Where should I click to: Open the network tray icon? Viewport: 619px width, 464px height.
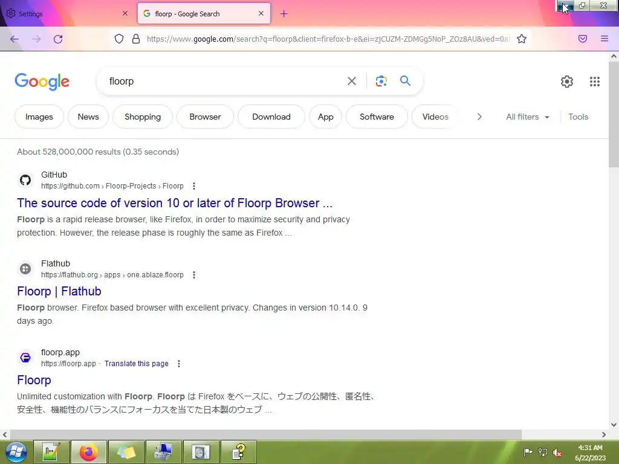coord(543,452)
